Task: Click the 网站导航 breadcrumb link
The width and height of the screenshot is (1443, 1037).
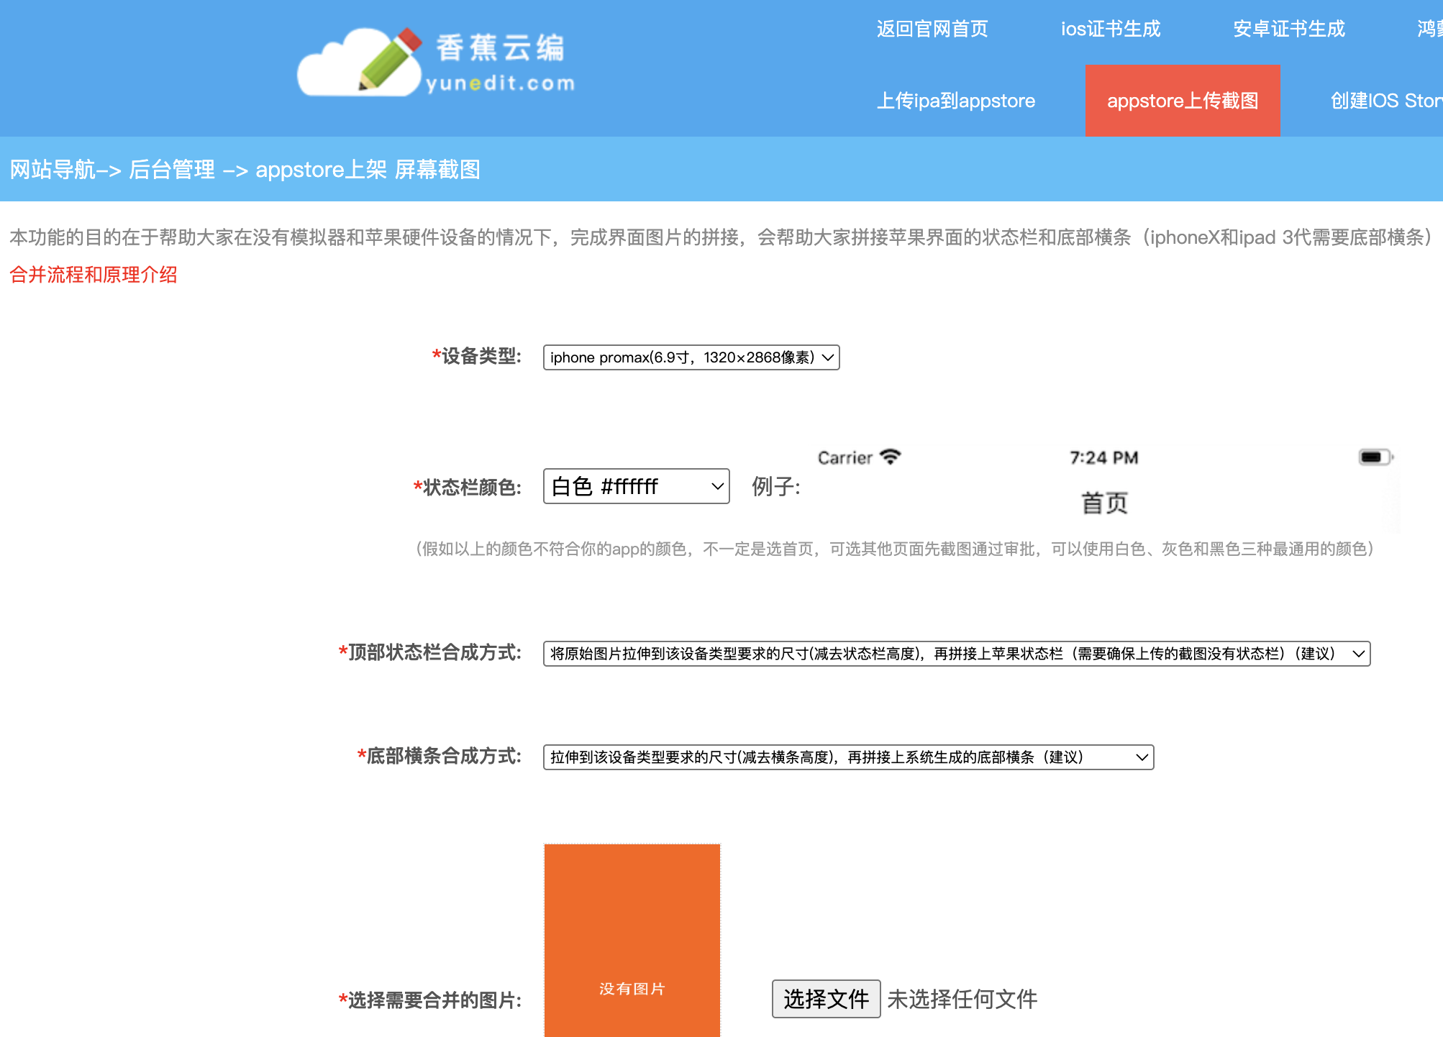Action: click(x=52, y=170)
